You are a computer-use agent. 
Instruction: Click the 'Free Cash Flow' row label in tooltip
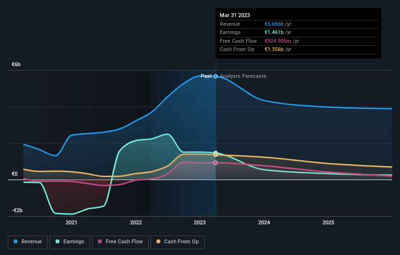click(238, 41)
